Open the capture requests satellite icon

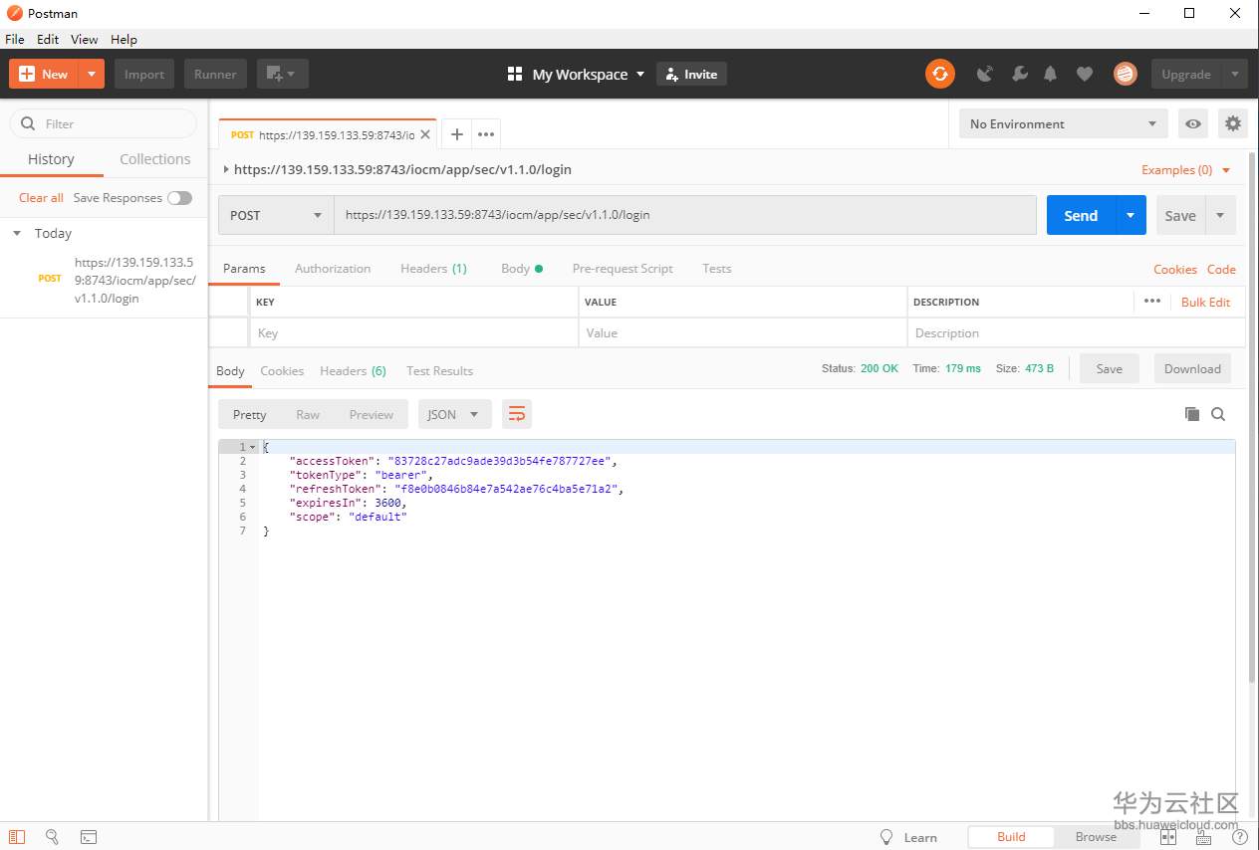985,74
